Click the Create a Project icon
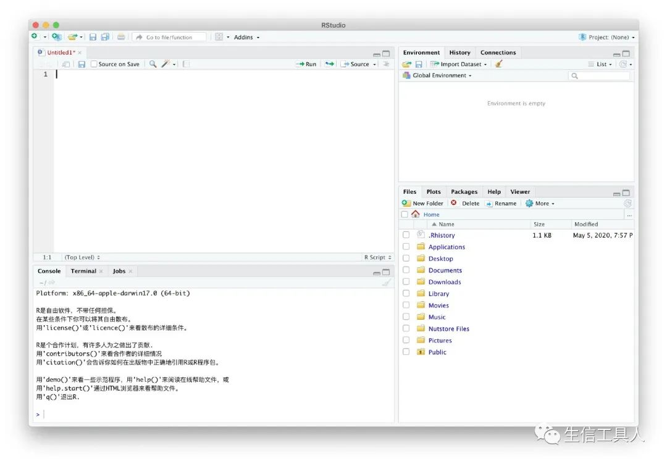The height and width of the screenshot is (464, 667). tap(56, 37)
